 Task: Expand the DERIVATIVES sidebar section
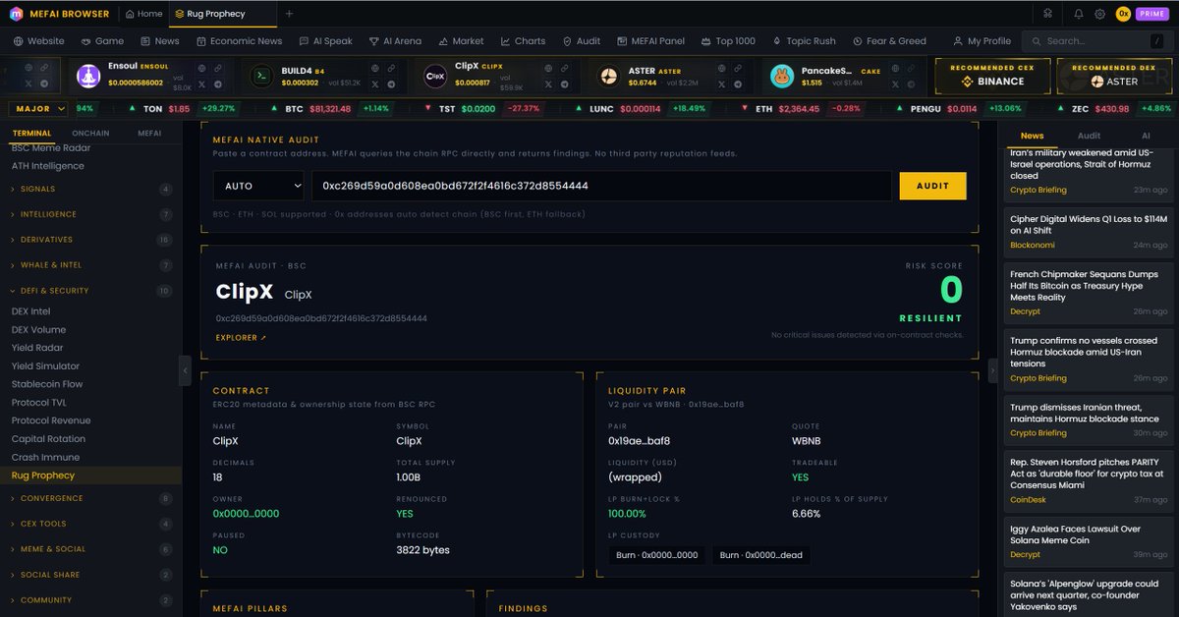90,240
